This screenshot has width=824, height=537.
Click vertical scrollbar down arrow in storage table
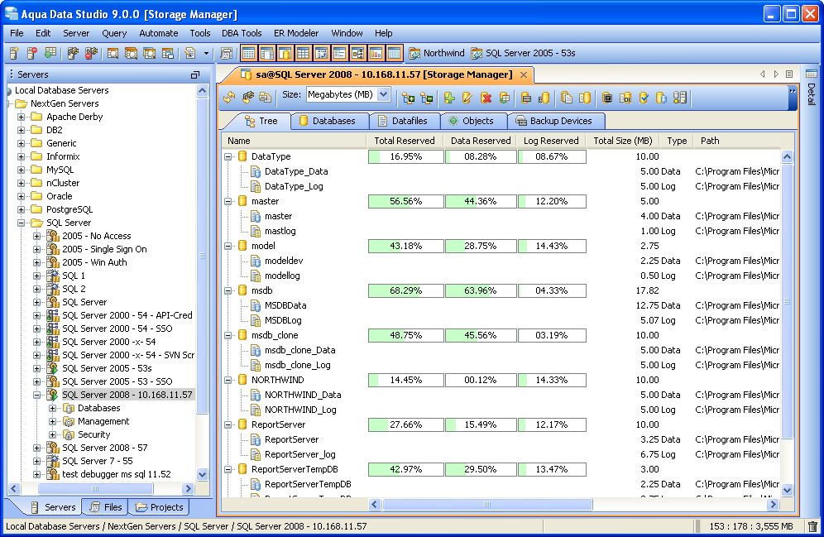point(787,490)
